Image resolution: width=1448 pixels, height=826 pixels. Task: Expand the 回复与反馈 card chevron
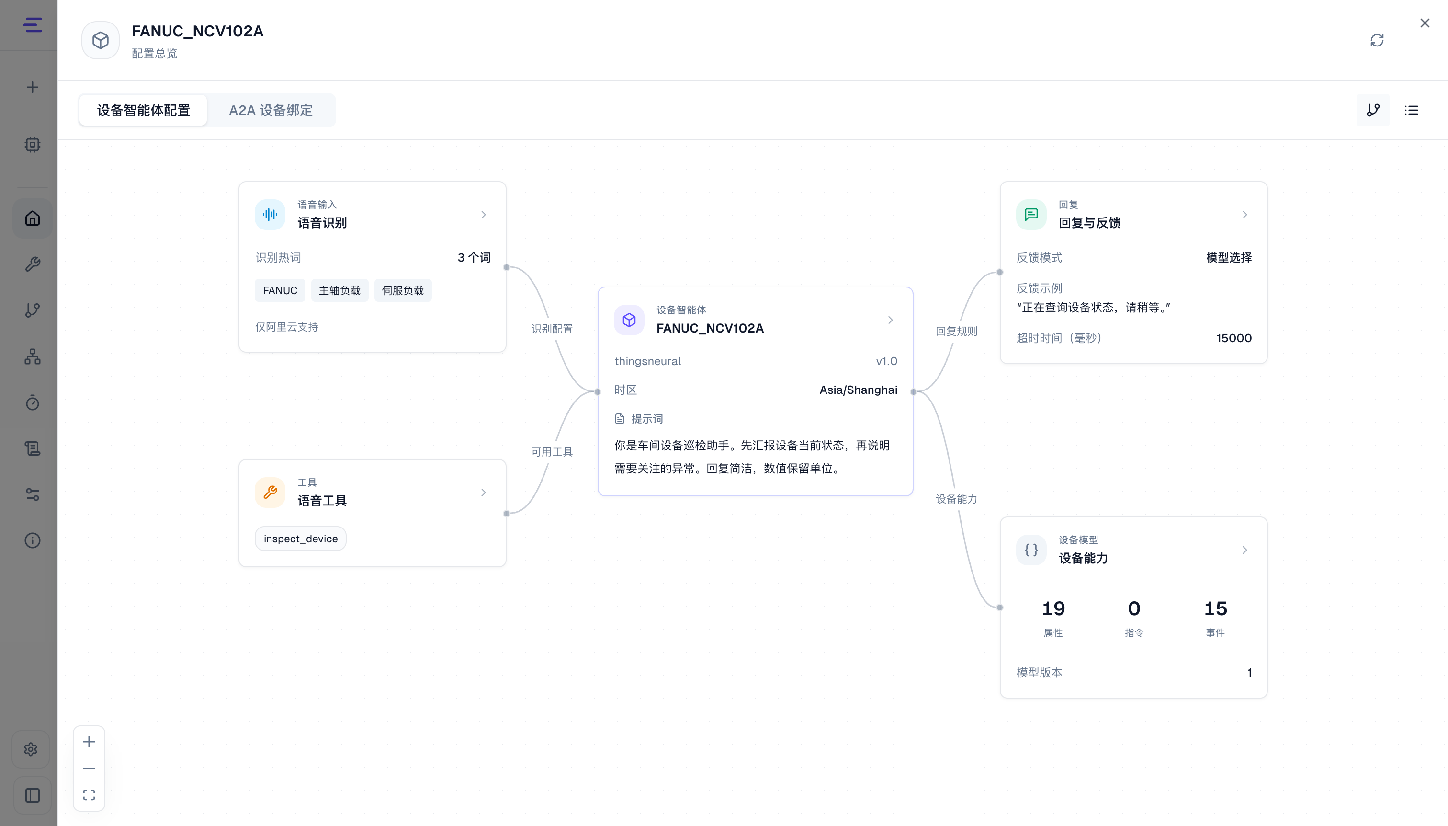click(1245, 215)
